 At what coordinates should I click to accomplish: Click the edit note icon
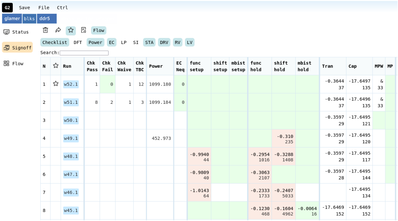coord(83,30)
